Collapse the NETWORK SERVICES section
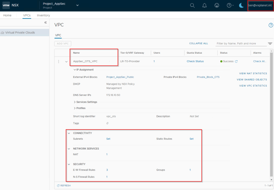 [69, 149]
